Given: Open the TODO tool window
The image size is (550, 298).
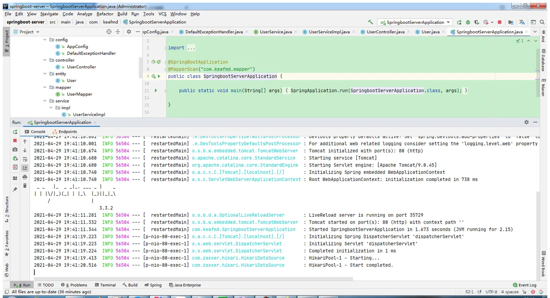Looking at the screenshot, I should [46, 285].
